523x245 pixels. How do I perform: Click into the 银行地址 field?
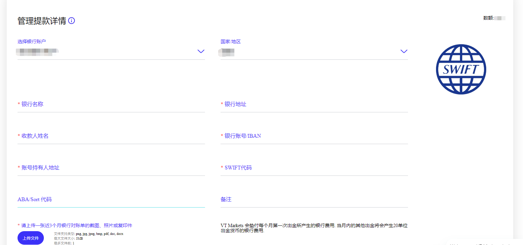[314, 105]
